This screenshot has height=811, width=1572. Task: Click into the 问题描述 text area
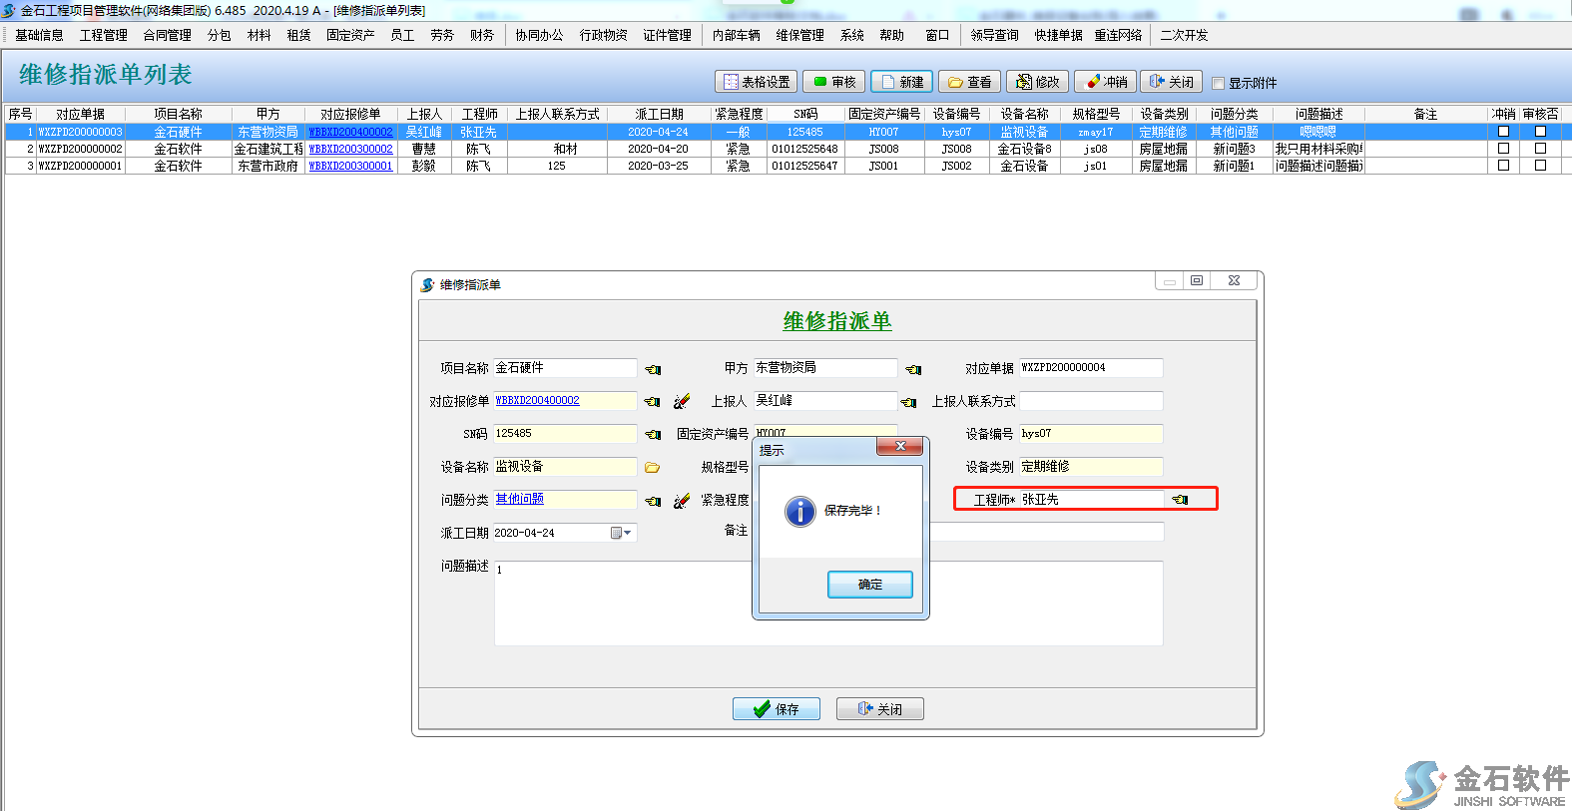[619, 604]
